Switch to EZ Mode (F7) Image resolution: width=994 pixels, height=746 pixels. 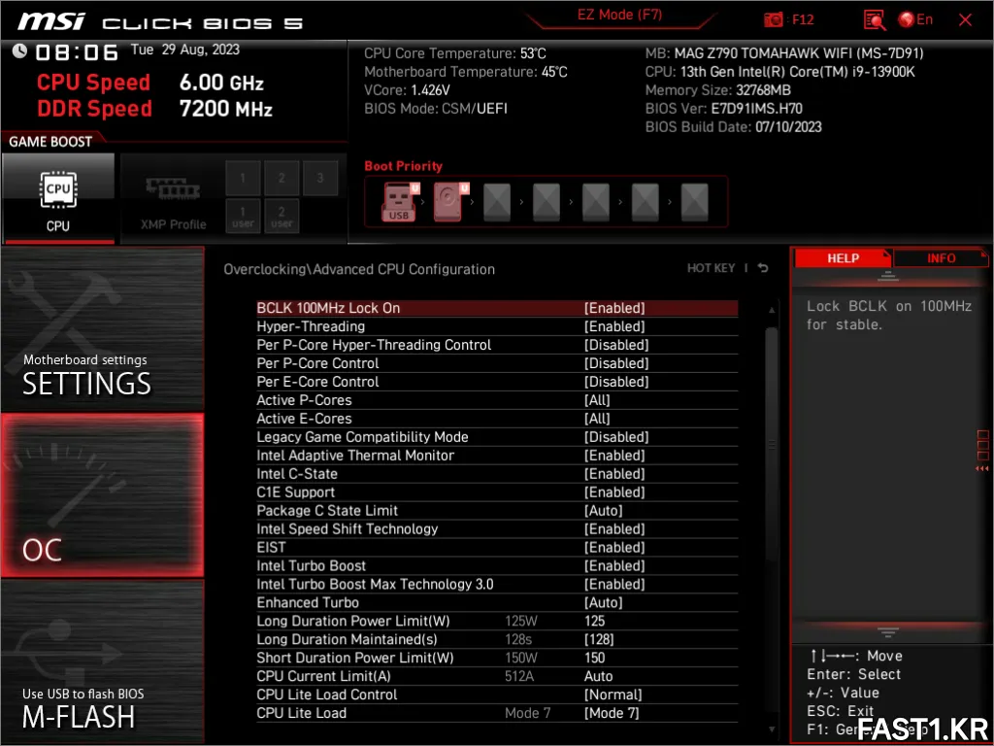tap(619, 15)
